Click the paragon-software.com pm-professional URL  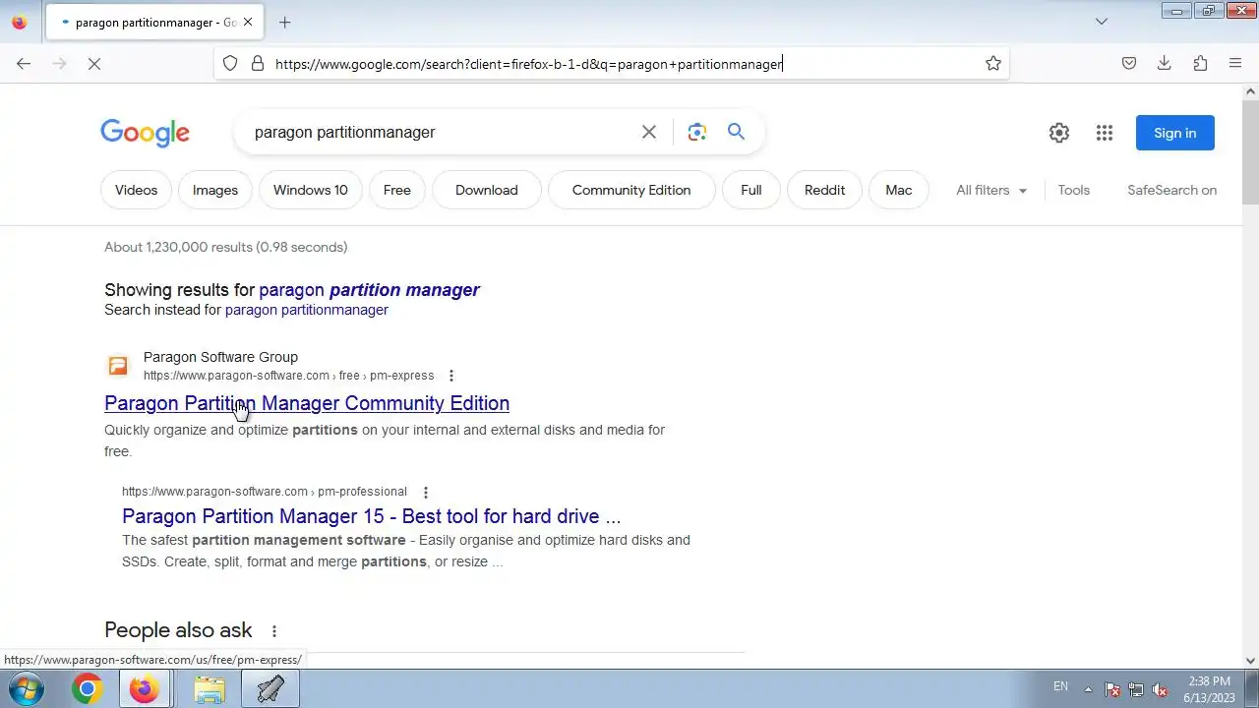pyautogui.click(x=265, y=492)
